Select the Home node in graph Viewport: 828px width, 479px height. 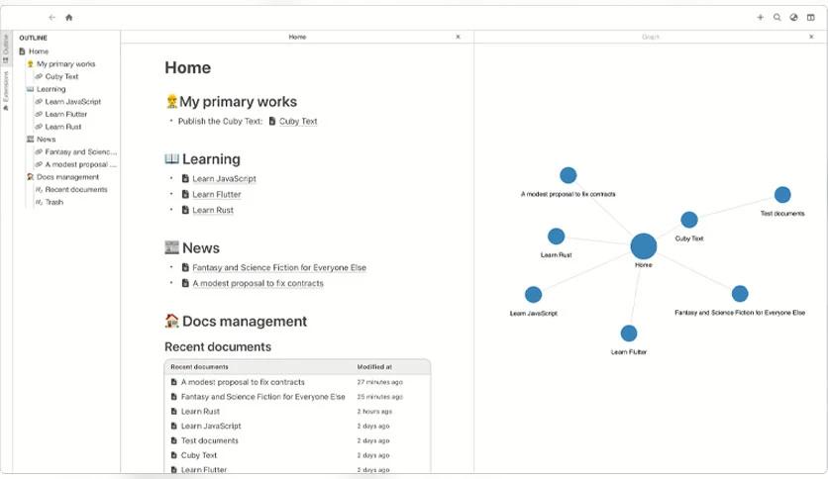[643, 246]
